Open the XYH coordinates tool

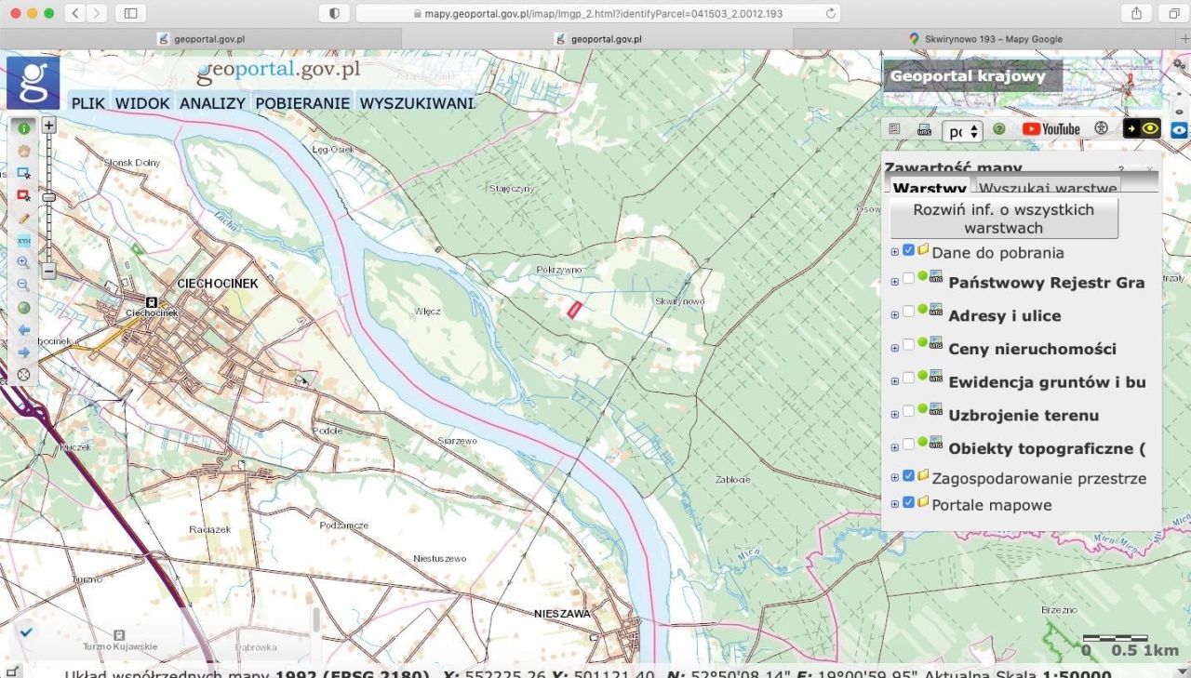(23, 240)
